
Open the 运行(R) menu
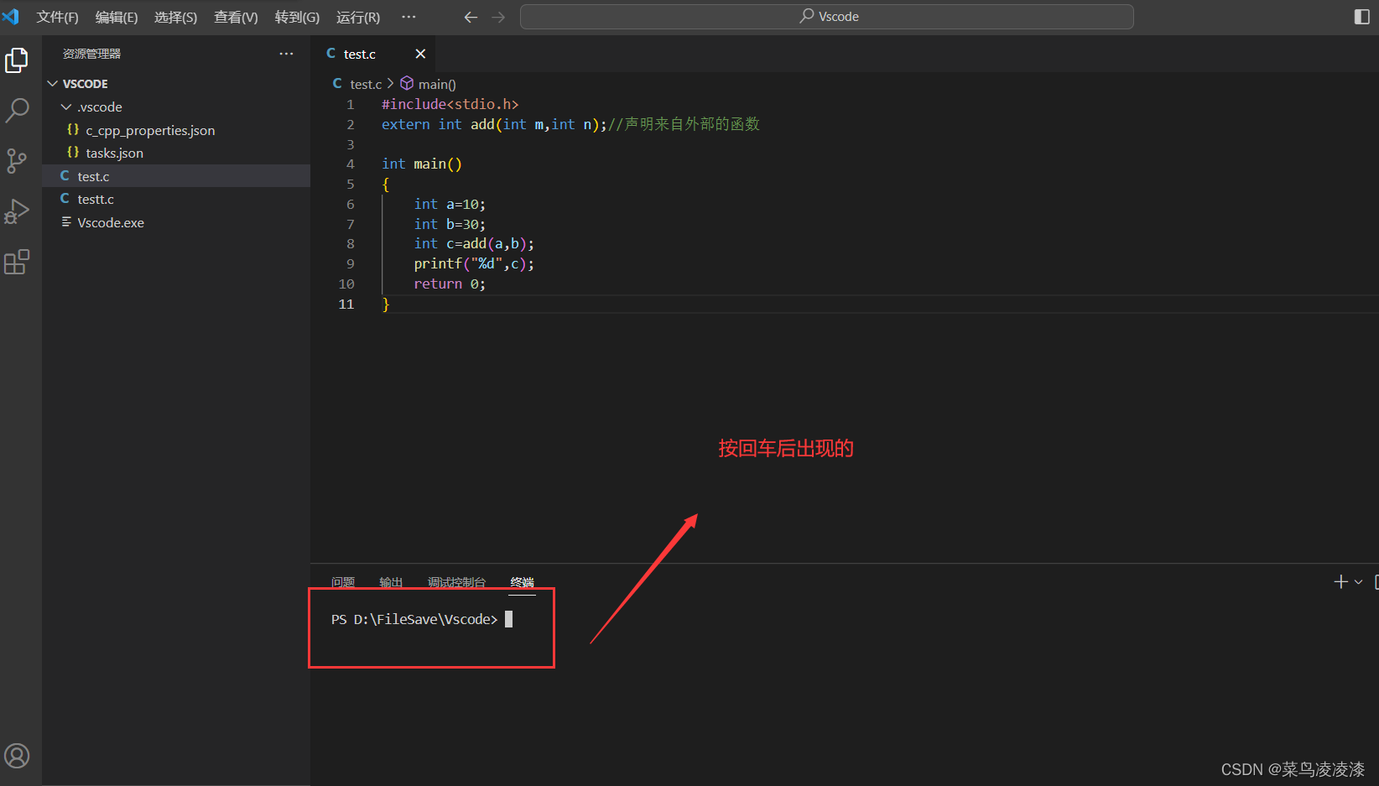[358, 17]
